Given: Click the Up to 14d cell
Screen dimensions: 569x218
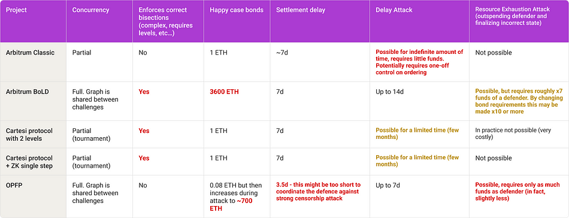Looking at the screenshot, I should [x=389, y=92].
